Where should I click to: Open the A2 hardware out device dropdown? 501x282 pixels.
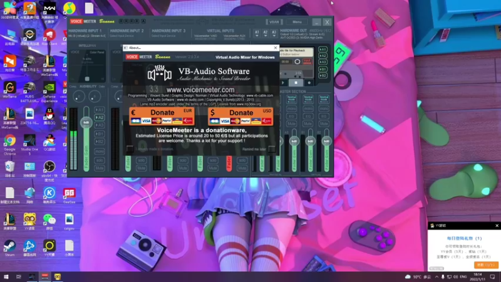tap(265, 34)
